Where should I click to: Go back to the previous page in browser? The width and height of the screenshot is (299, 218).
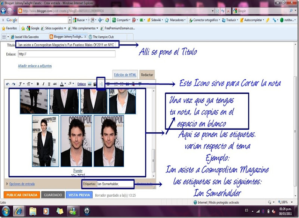(3, 11)
